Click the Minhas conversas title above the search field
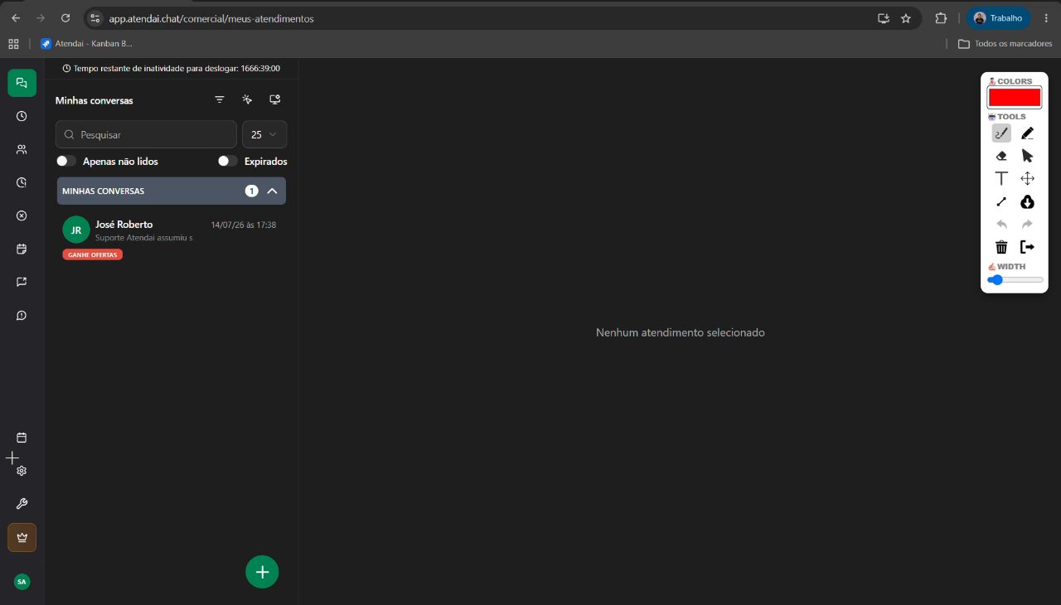The image size is (1061, 605). pos(94,100)
